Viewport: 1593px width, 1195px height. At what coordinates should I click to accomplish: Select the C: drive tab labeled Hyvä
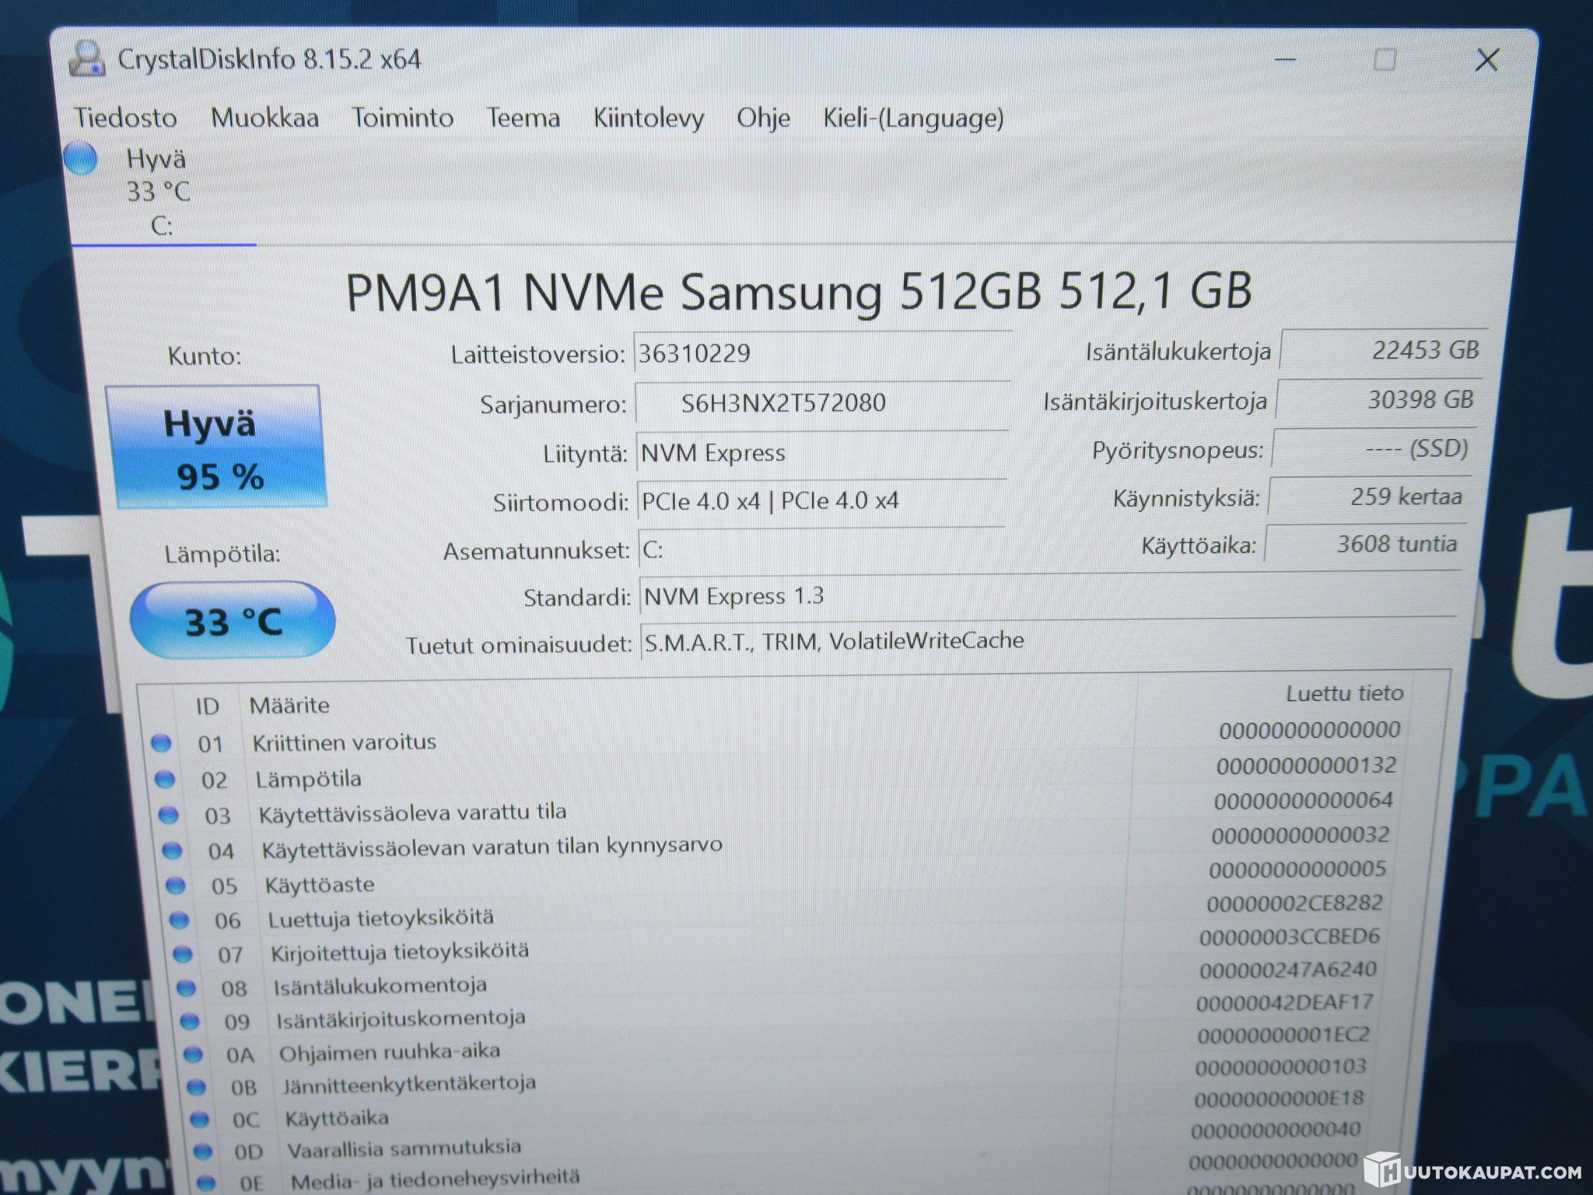tap(160, 191)
